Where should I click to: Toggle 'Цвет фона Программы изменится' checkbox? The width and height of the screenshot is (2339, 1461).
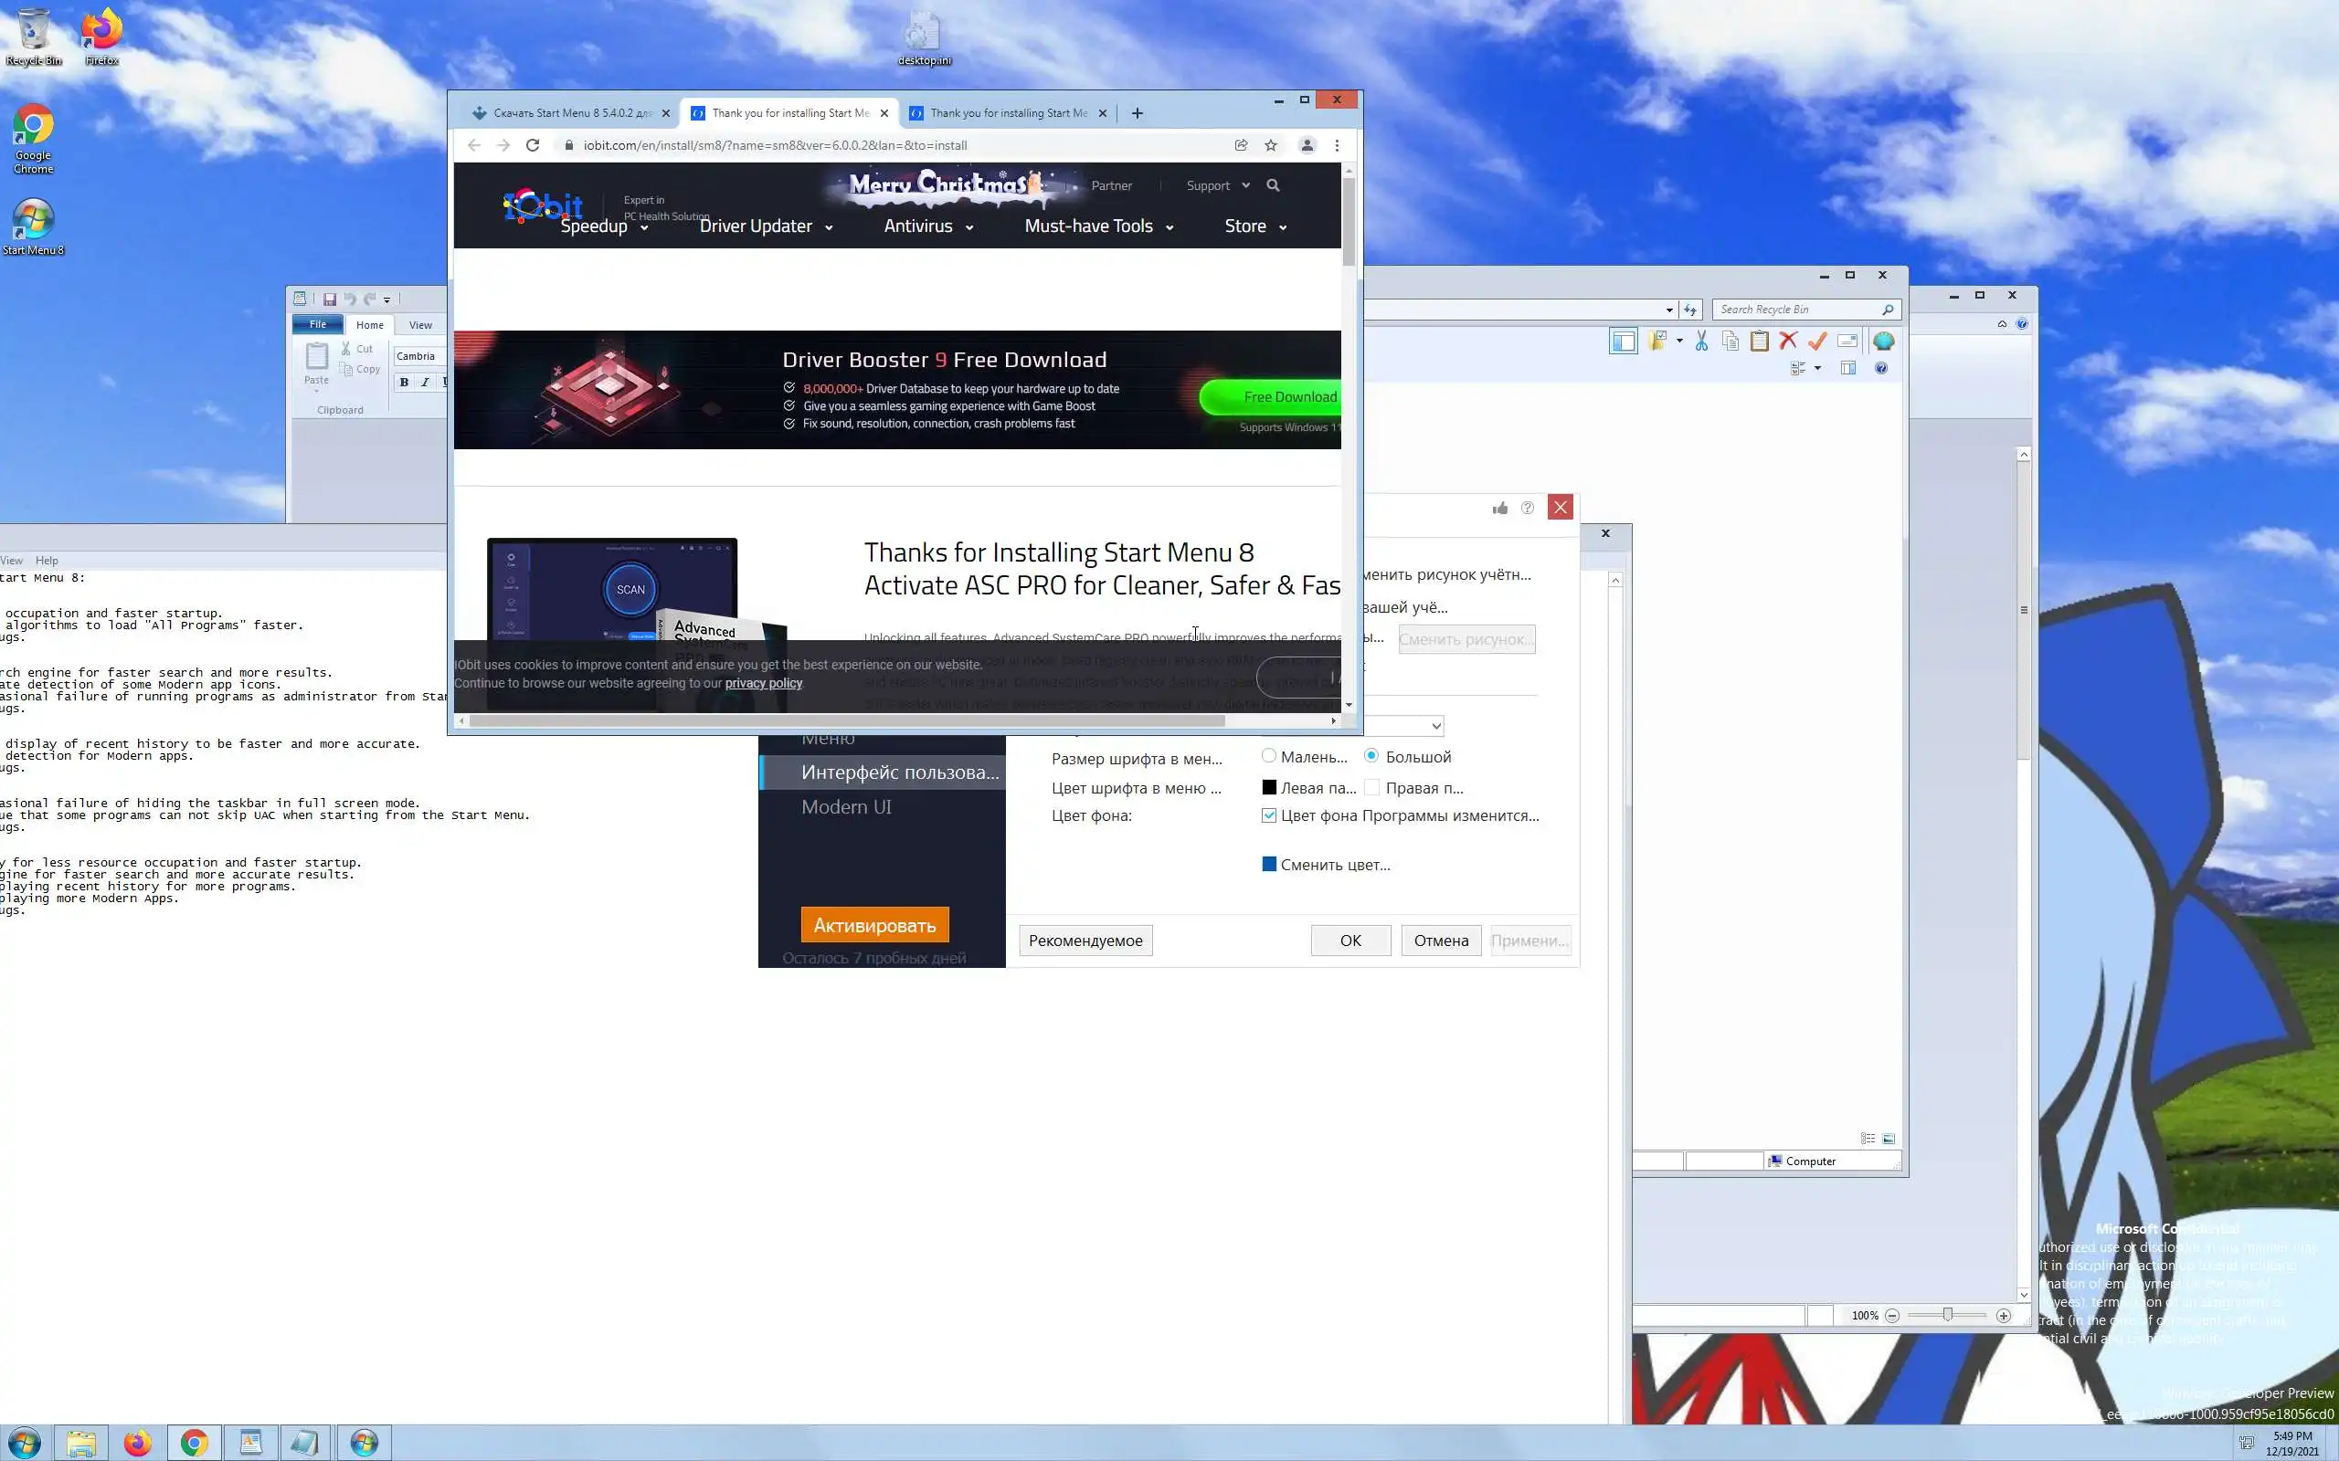pos(1269,815)
